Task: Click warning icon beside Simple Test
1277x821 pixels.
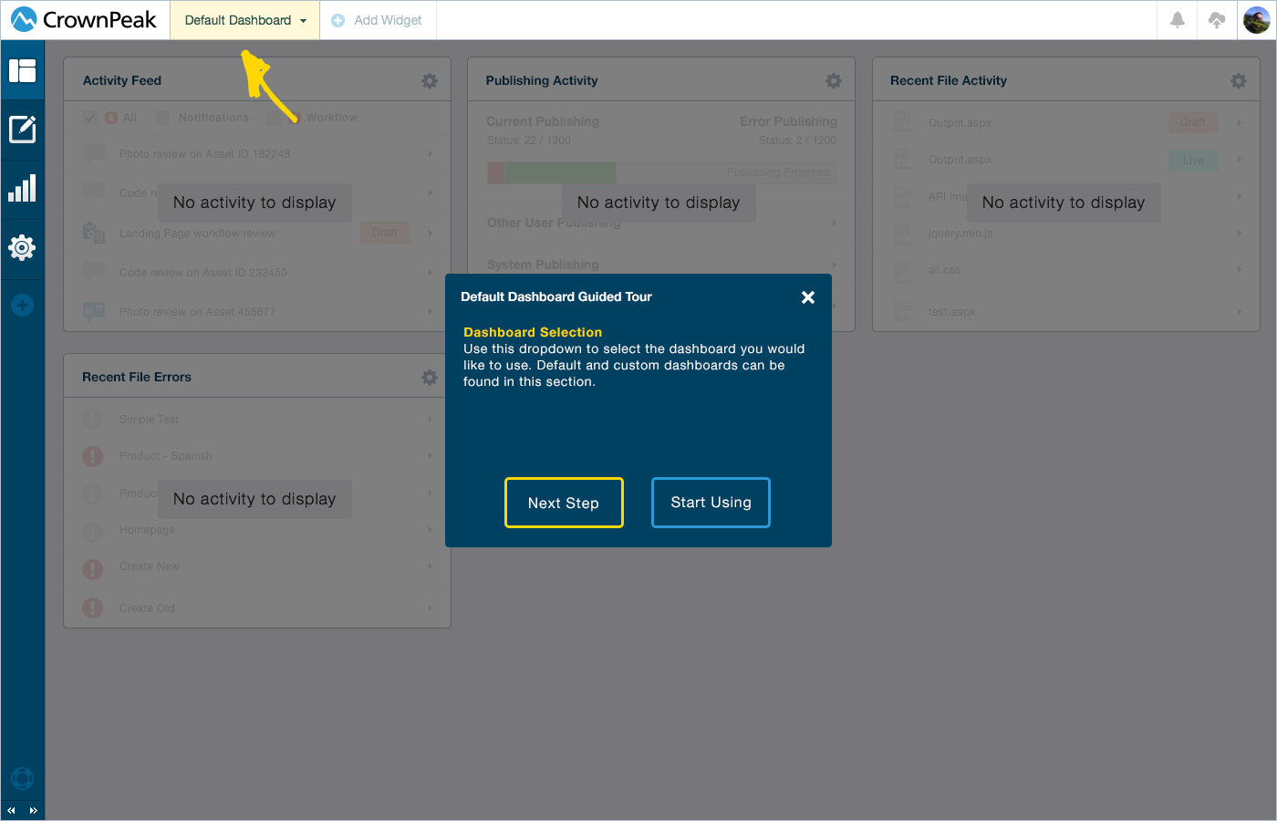Action: [93, 419]
